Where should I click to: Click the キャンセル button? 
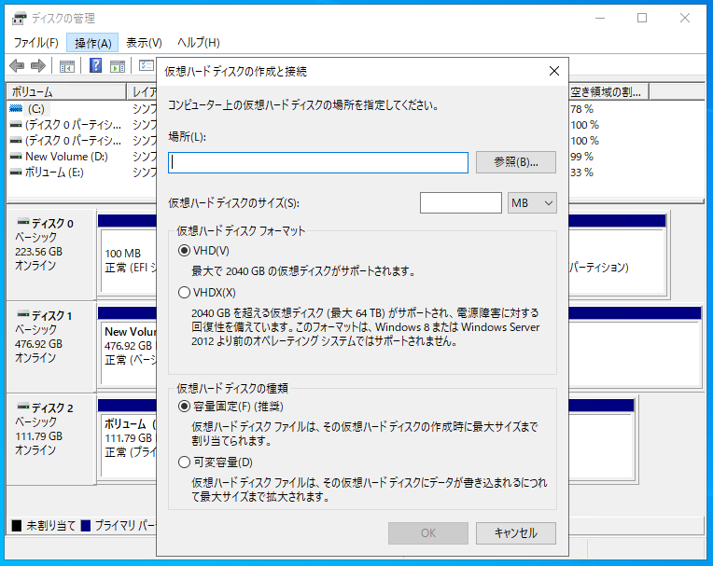(515, 533)
